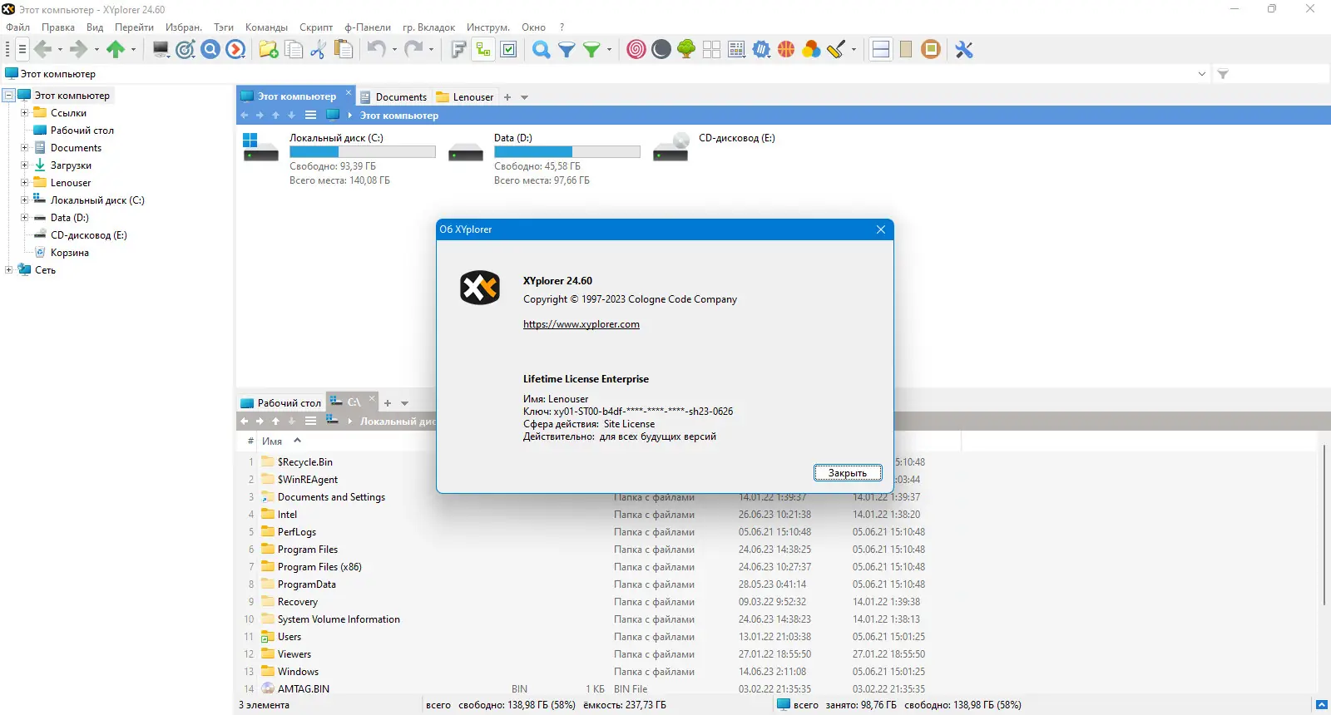Click the details grid view toolbar icon
Image resolution: width=1331 pixels, height=715 pixels.
[x=736, y=50]
